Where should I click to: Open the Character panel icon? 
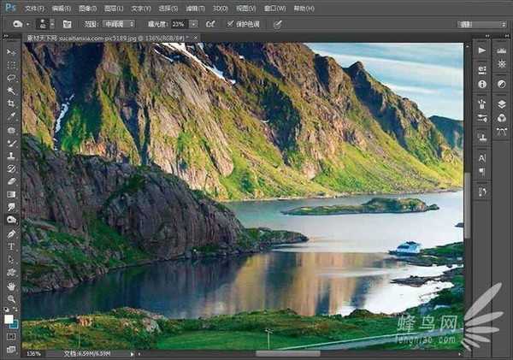click(482, 158)
